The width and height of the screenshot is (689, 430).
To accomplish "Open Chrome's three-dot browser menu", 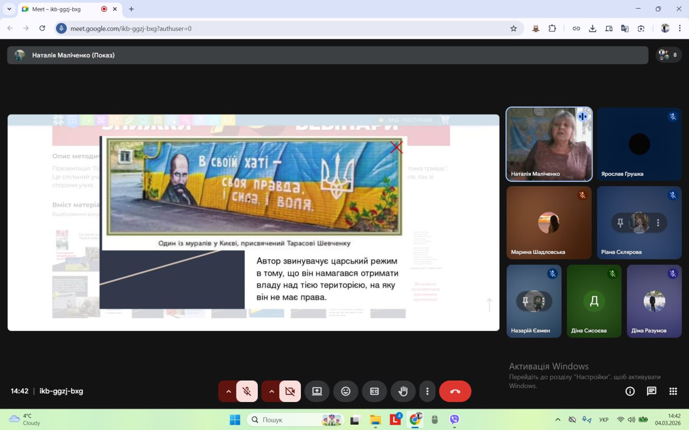I will (x=679, y=29).
